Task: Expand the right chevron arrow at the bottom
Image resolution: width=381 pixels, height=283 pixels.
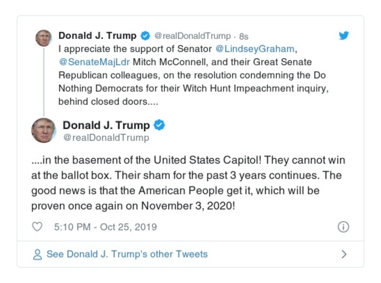Action: pos(344,254)
